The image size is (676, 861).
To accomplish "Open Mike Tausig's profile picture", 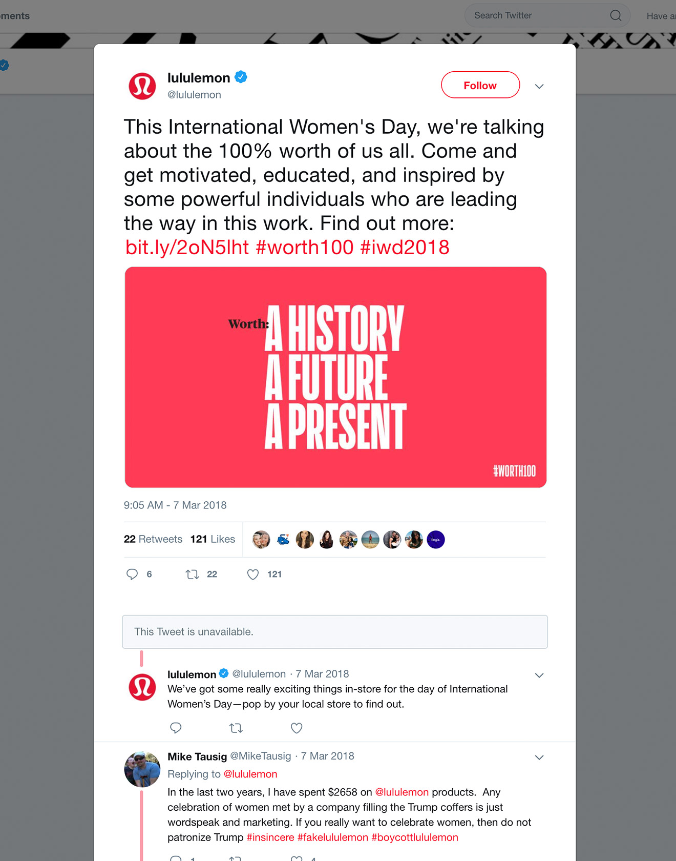I will click(142, 769).
